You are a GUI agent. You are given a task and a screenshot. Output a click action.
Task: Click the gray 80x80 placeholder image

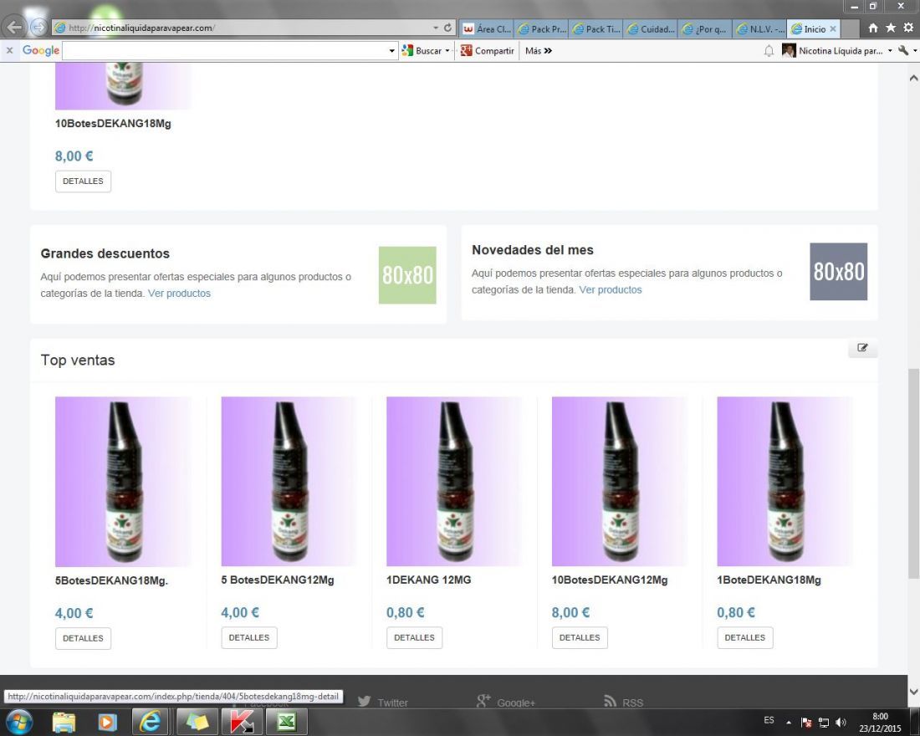838,272
